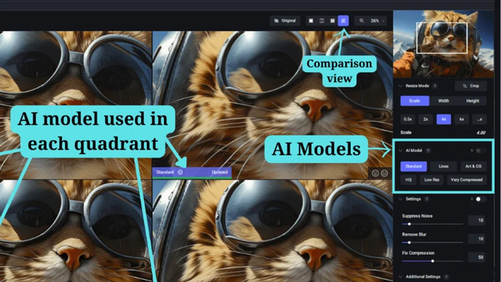Image resolution: width=501 pixels, height=282 pixels.
Task: Open Additional Settings help question mark
Action: point(447,277)
